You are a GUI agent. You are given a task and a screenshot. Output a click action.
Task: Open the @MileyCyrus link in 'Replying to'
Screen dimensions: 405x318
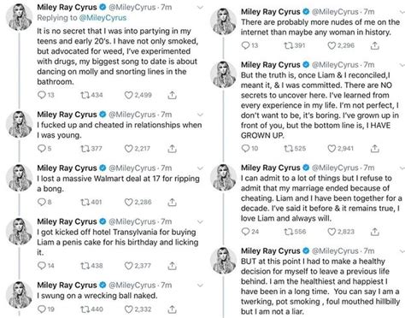[103, 18]
